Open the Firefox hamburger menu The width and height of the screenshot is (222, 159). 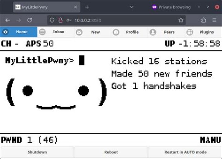(214, 20)
